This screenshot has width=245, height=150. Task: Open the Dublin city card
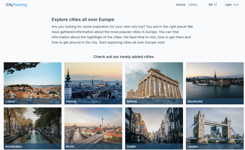click(x=154, y=129)
